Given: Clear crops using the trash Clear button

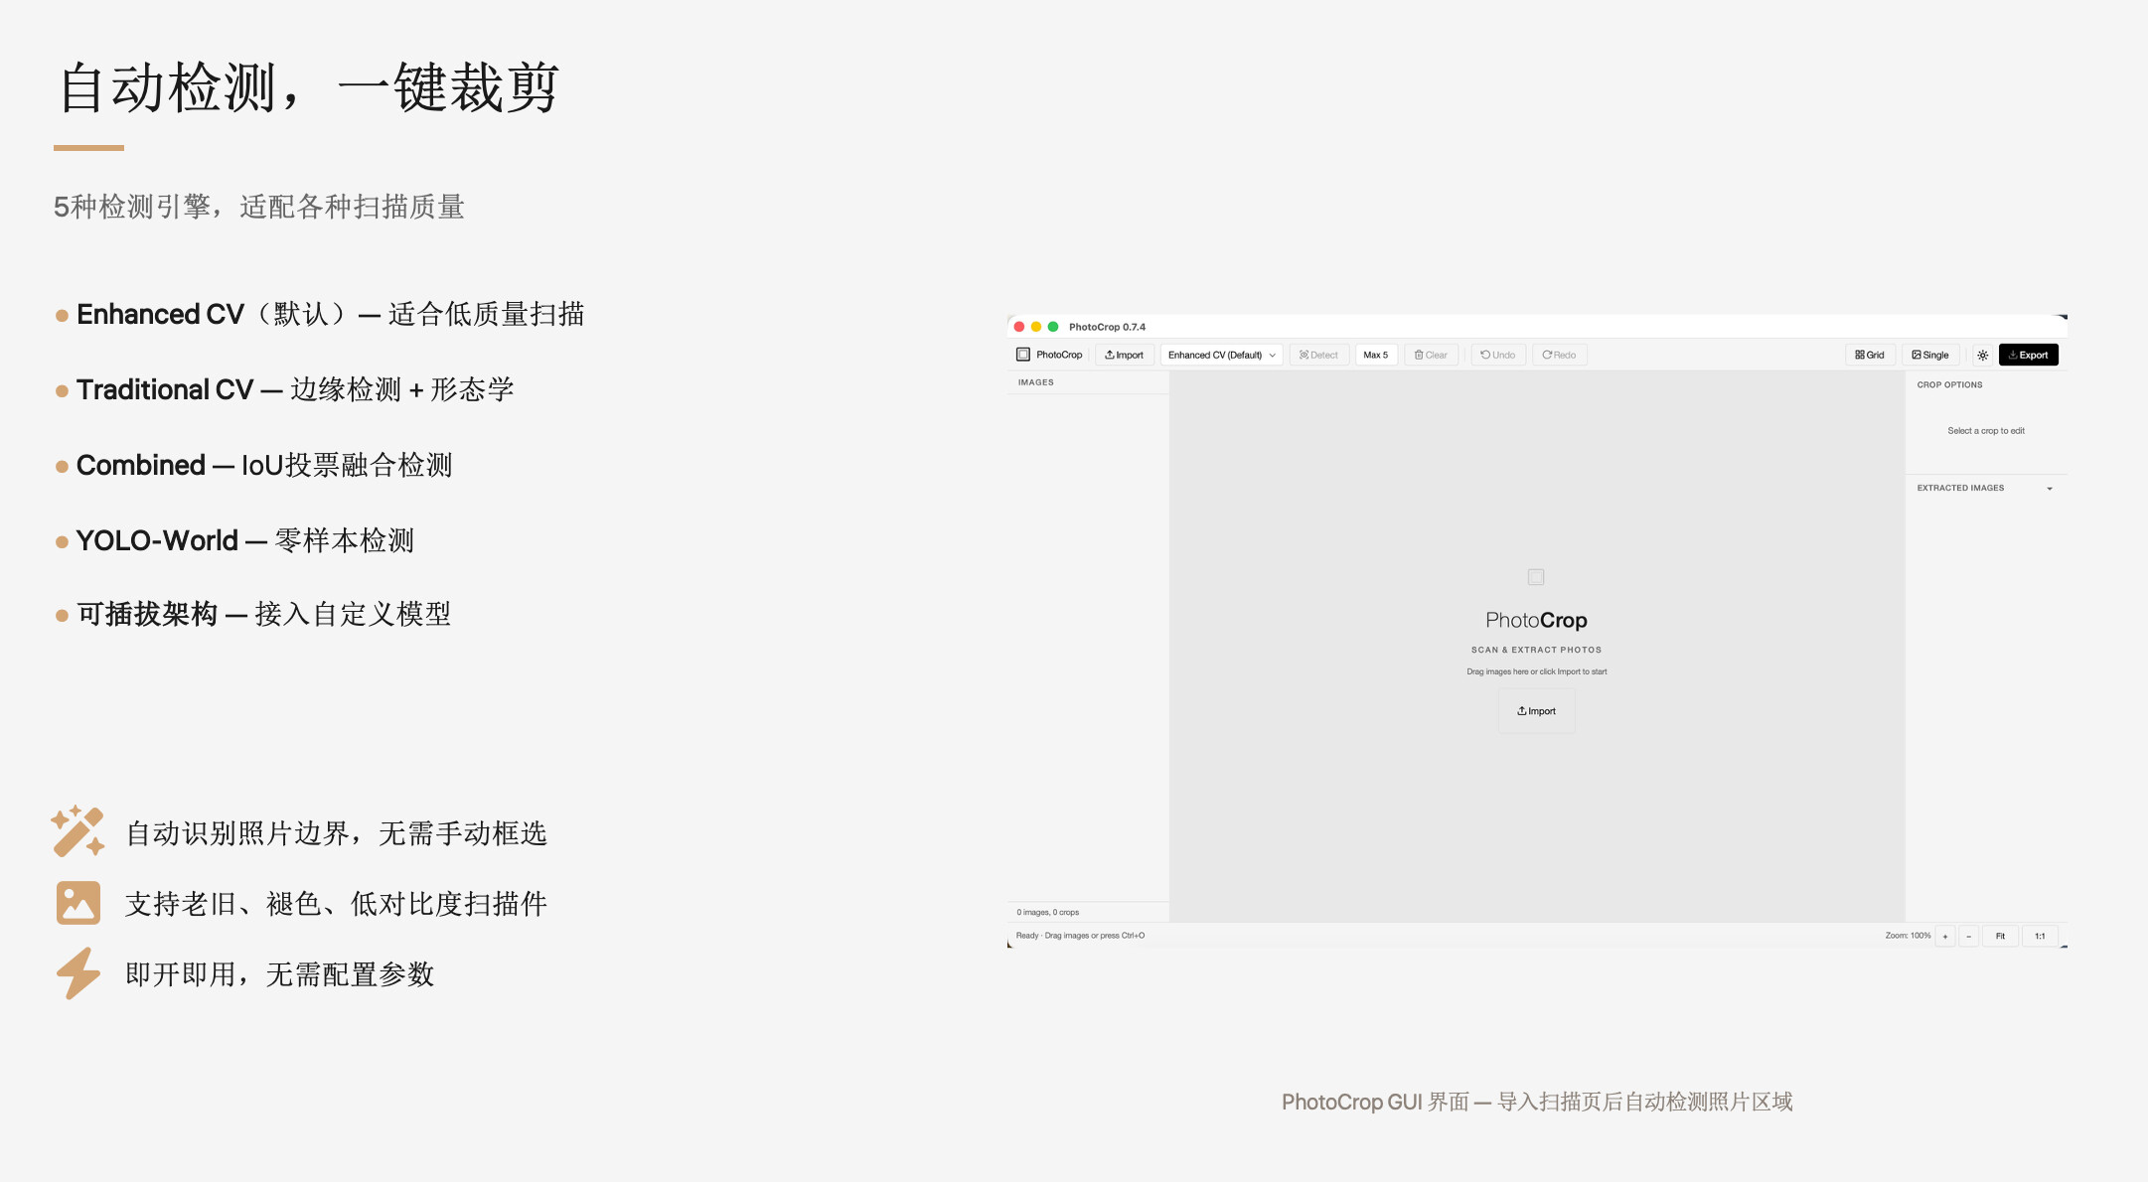Looking at the screenshot, I should (1431, 355).
